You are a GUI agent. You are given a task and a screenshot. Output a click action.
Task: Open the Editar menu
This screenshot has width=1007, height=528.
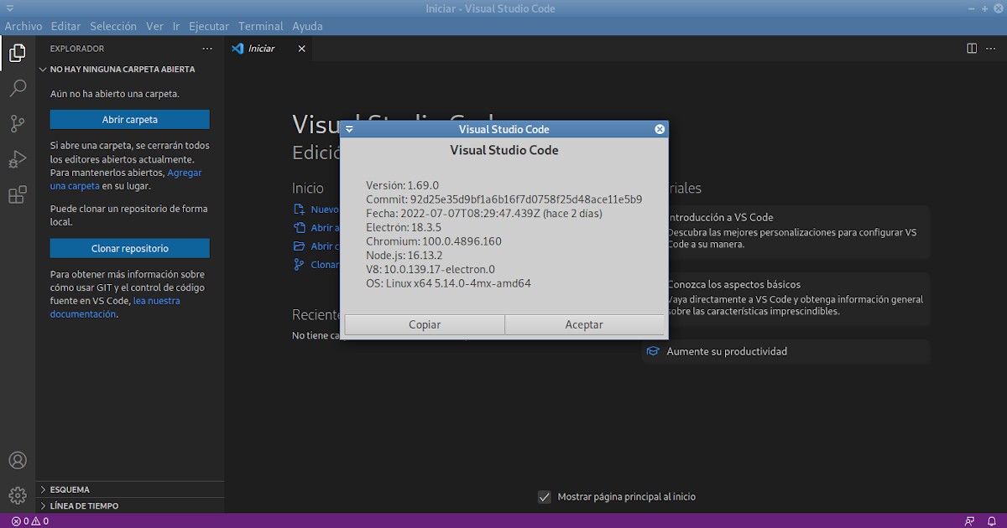pos(66,26)
